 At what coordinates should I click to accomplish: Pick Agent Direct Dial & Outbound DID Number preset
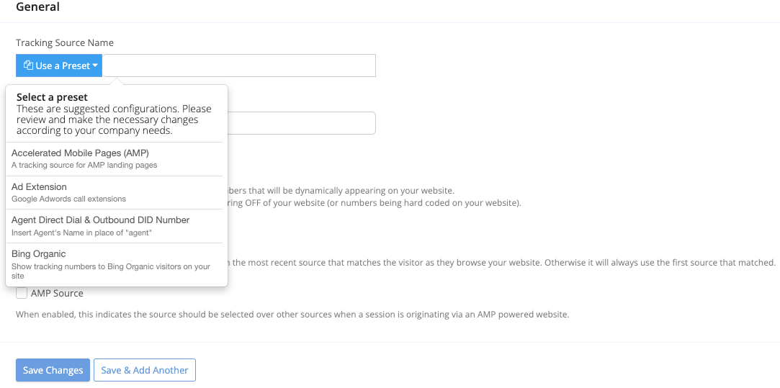point(100,220)
